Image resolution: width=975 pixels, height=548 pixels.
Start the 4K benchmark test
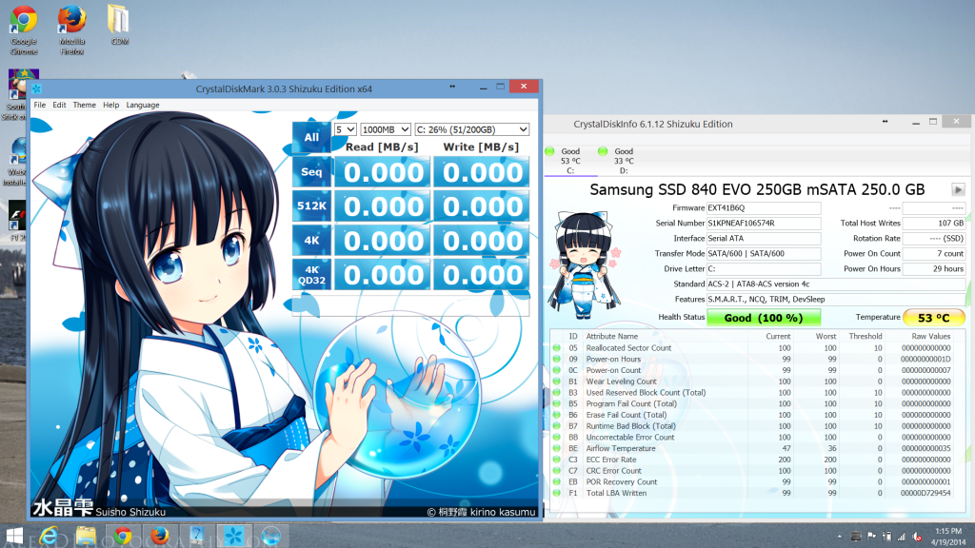pos(311,240)
